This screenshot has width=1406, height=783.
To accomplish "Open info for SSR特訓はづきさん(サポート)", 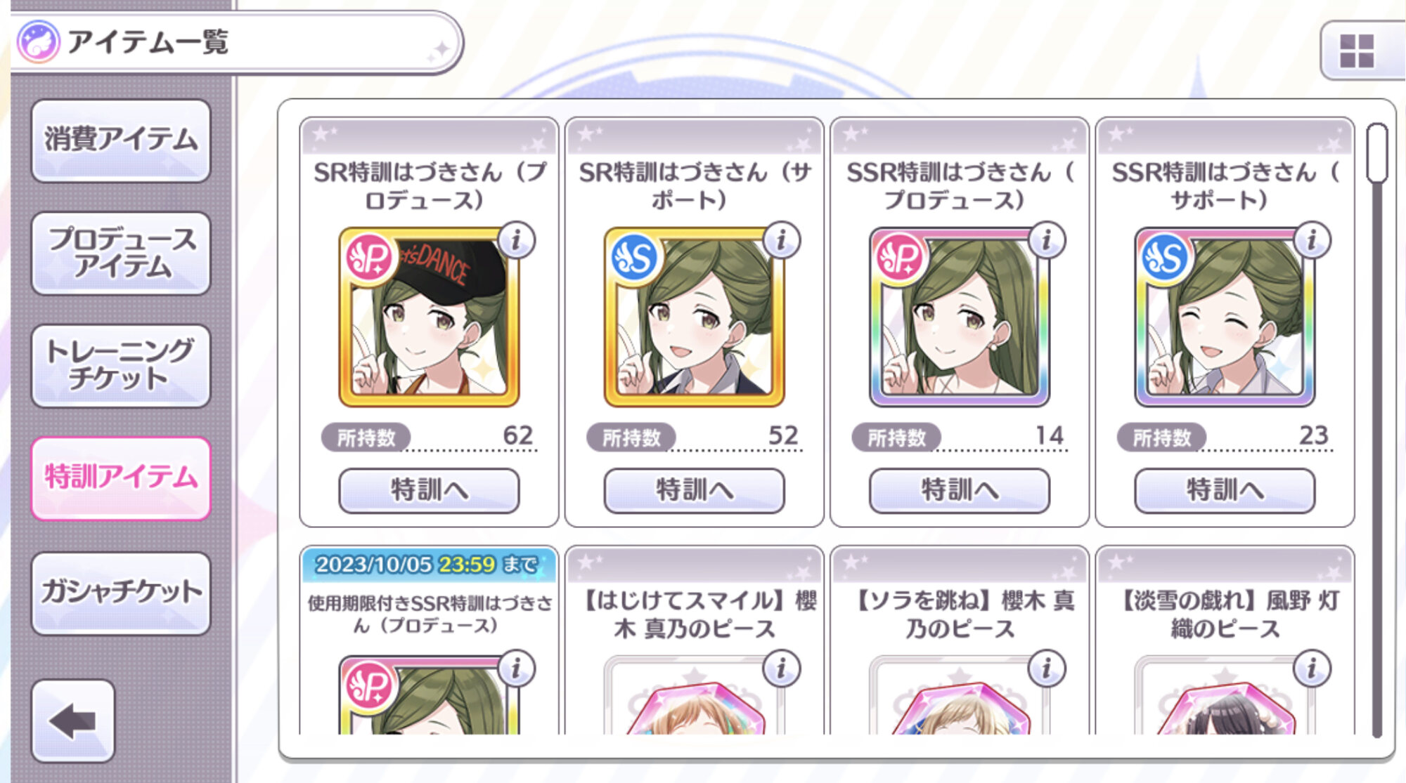I will click(1312, 240).
